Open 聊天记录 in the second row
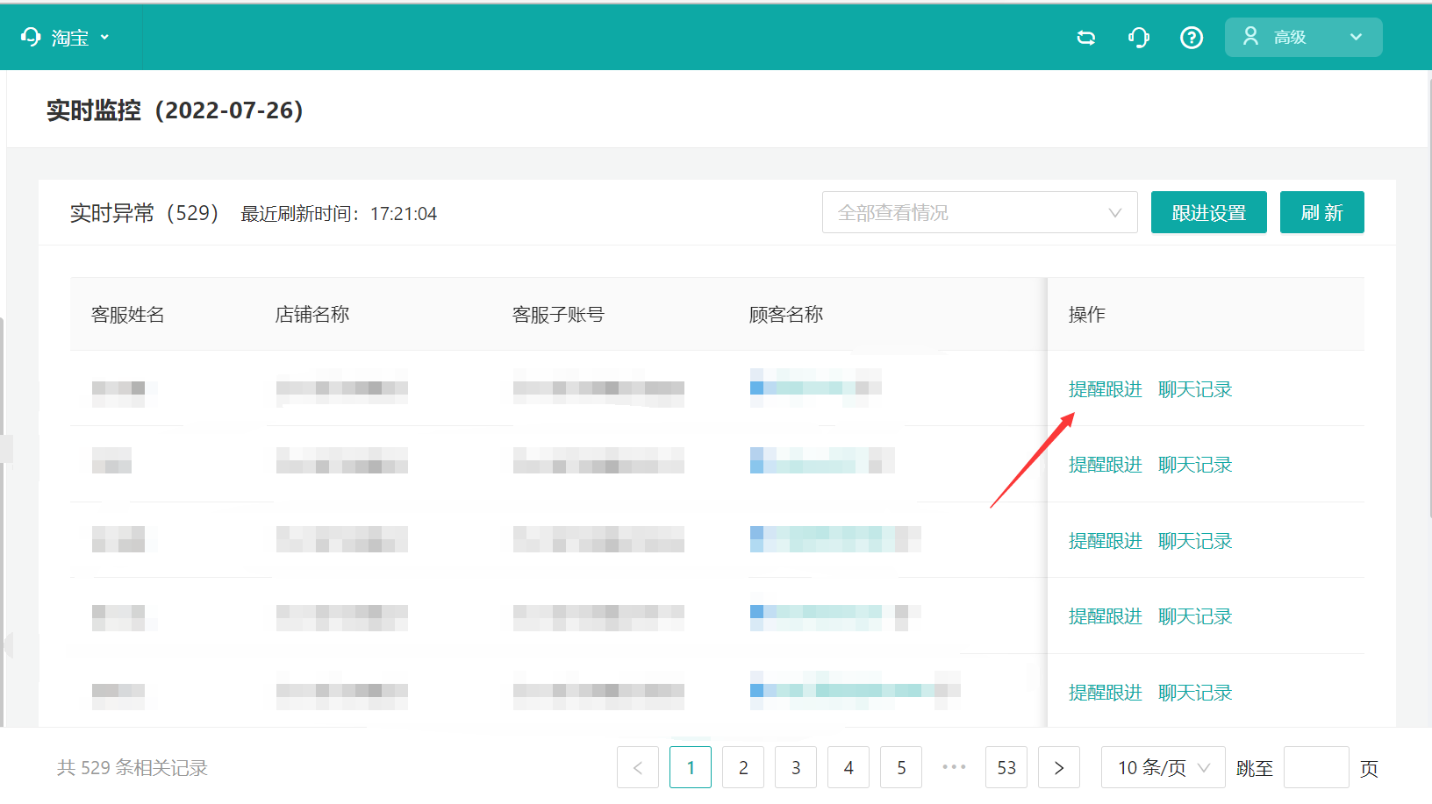This screenshot has height=804, width=1432. click(x=1195, y=465)
